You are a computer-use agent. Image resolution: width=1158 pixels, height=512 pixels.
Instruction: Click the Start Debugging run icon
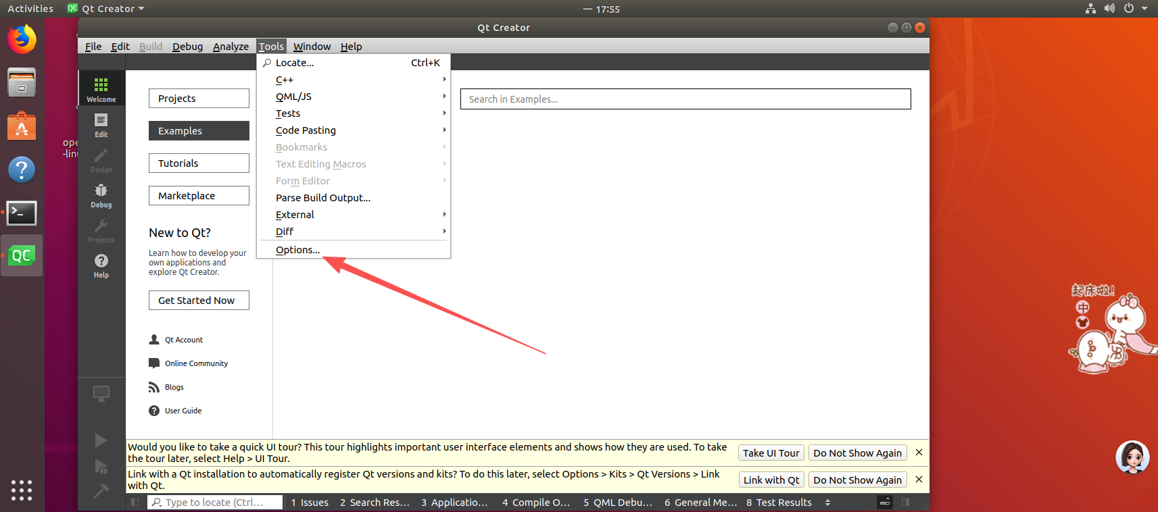point(101,466)
